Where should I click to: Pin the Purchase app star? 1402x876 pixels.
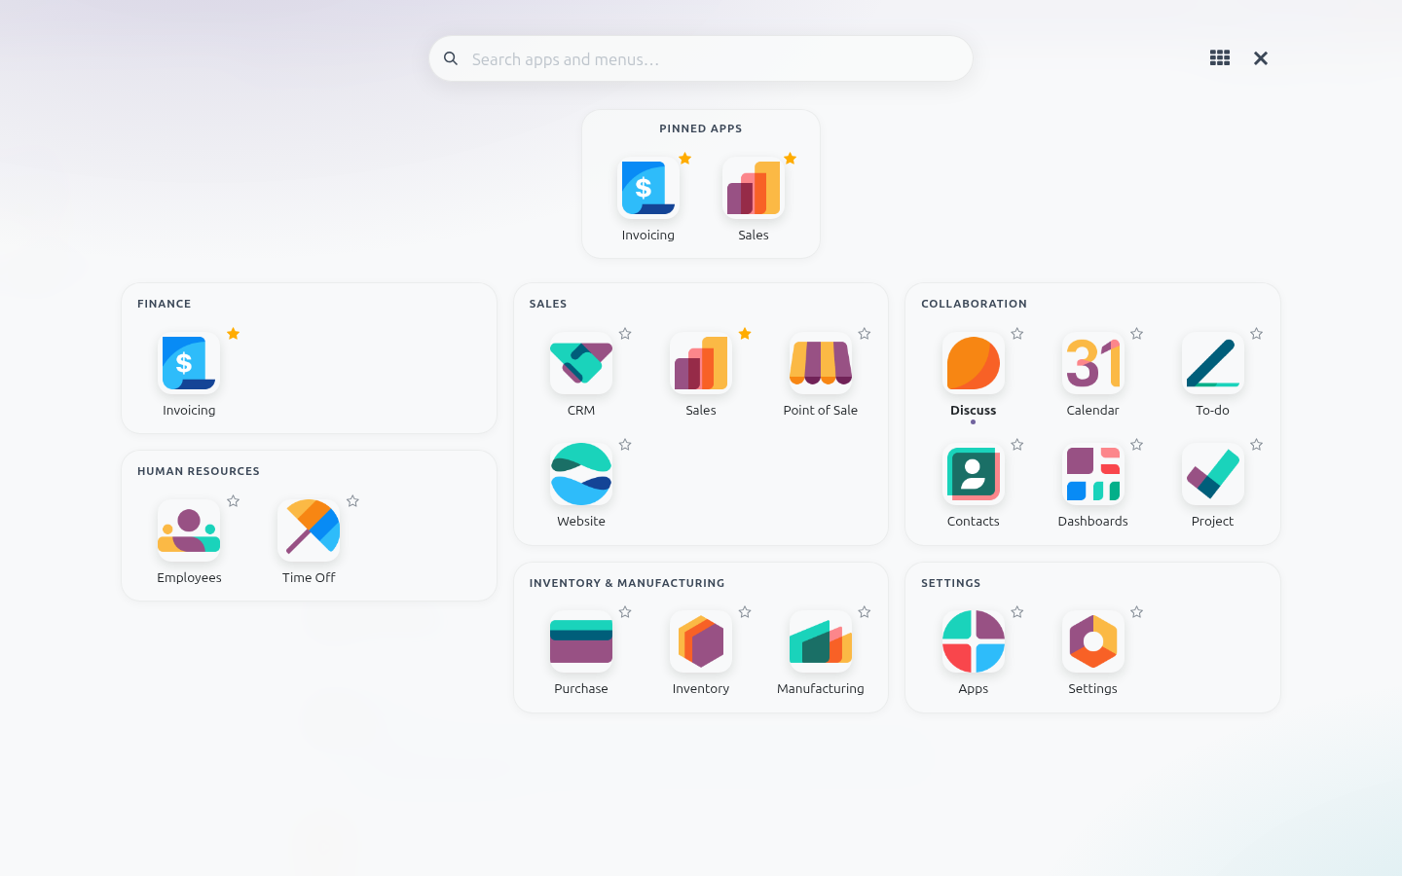coord(625,612)
